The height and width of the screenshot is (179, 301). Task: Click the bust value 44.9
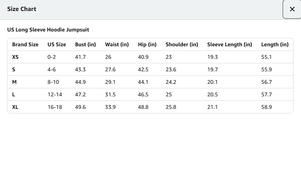[x=81, y=82]
